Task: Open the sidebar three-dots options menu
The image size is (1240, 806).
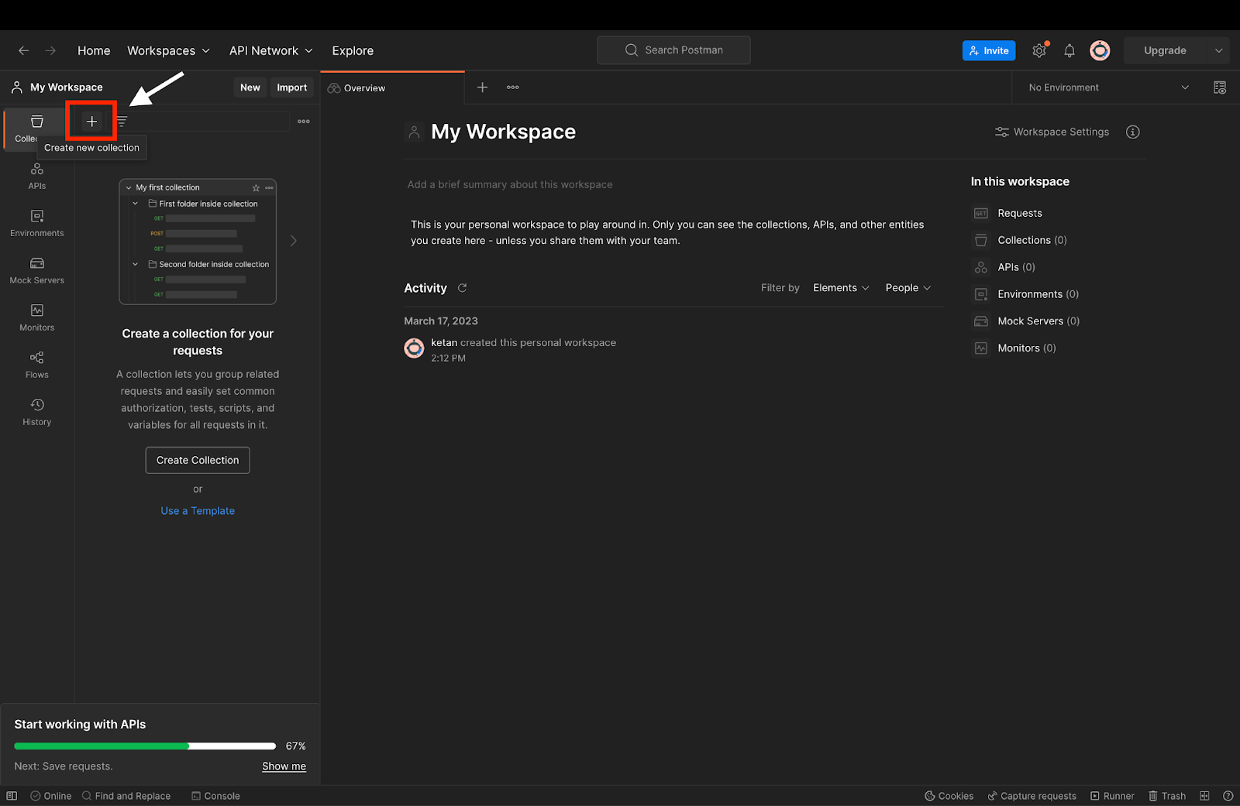Action: (x=304, y=122)
